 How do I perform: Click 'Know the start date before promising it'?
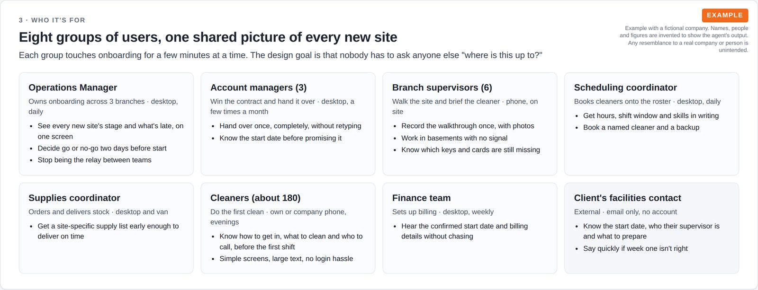click(280, 138)
